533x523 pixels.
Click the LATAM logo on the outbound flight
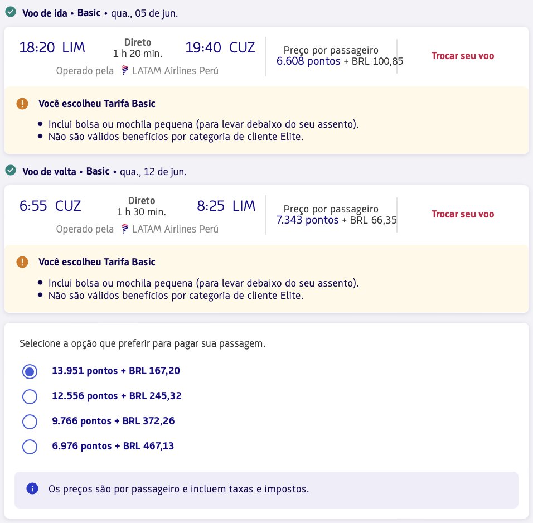[125, 70]
